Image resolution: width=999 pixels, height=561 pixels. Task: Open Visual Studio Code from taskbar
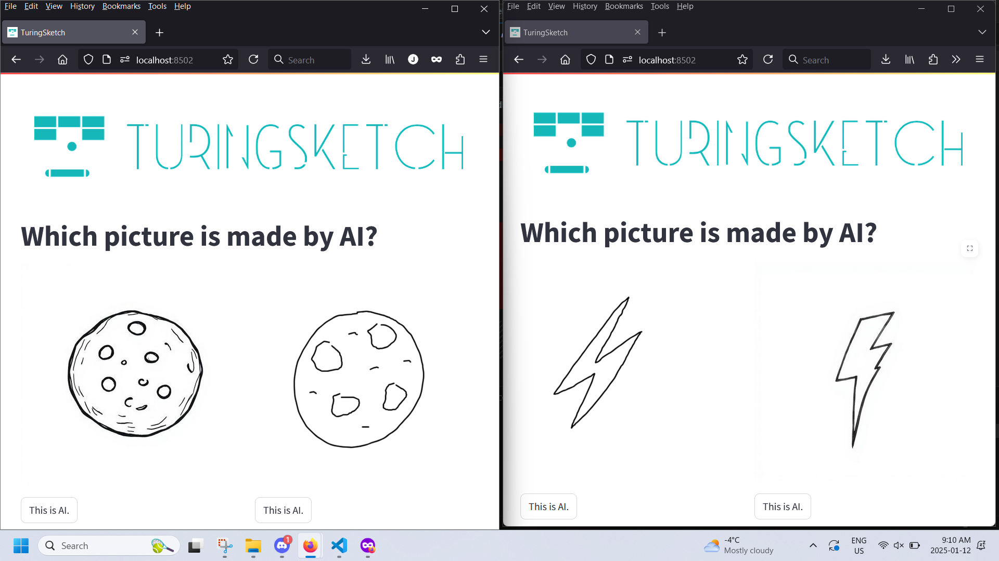pos(339,545)
